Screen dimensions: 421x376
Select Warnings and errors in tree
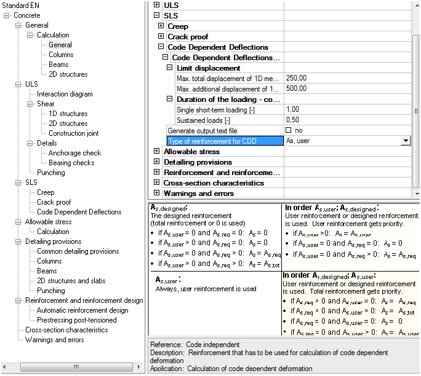pos(54,340)
